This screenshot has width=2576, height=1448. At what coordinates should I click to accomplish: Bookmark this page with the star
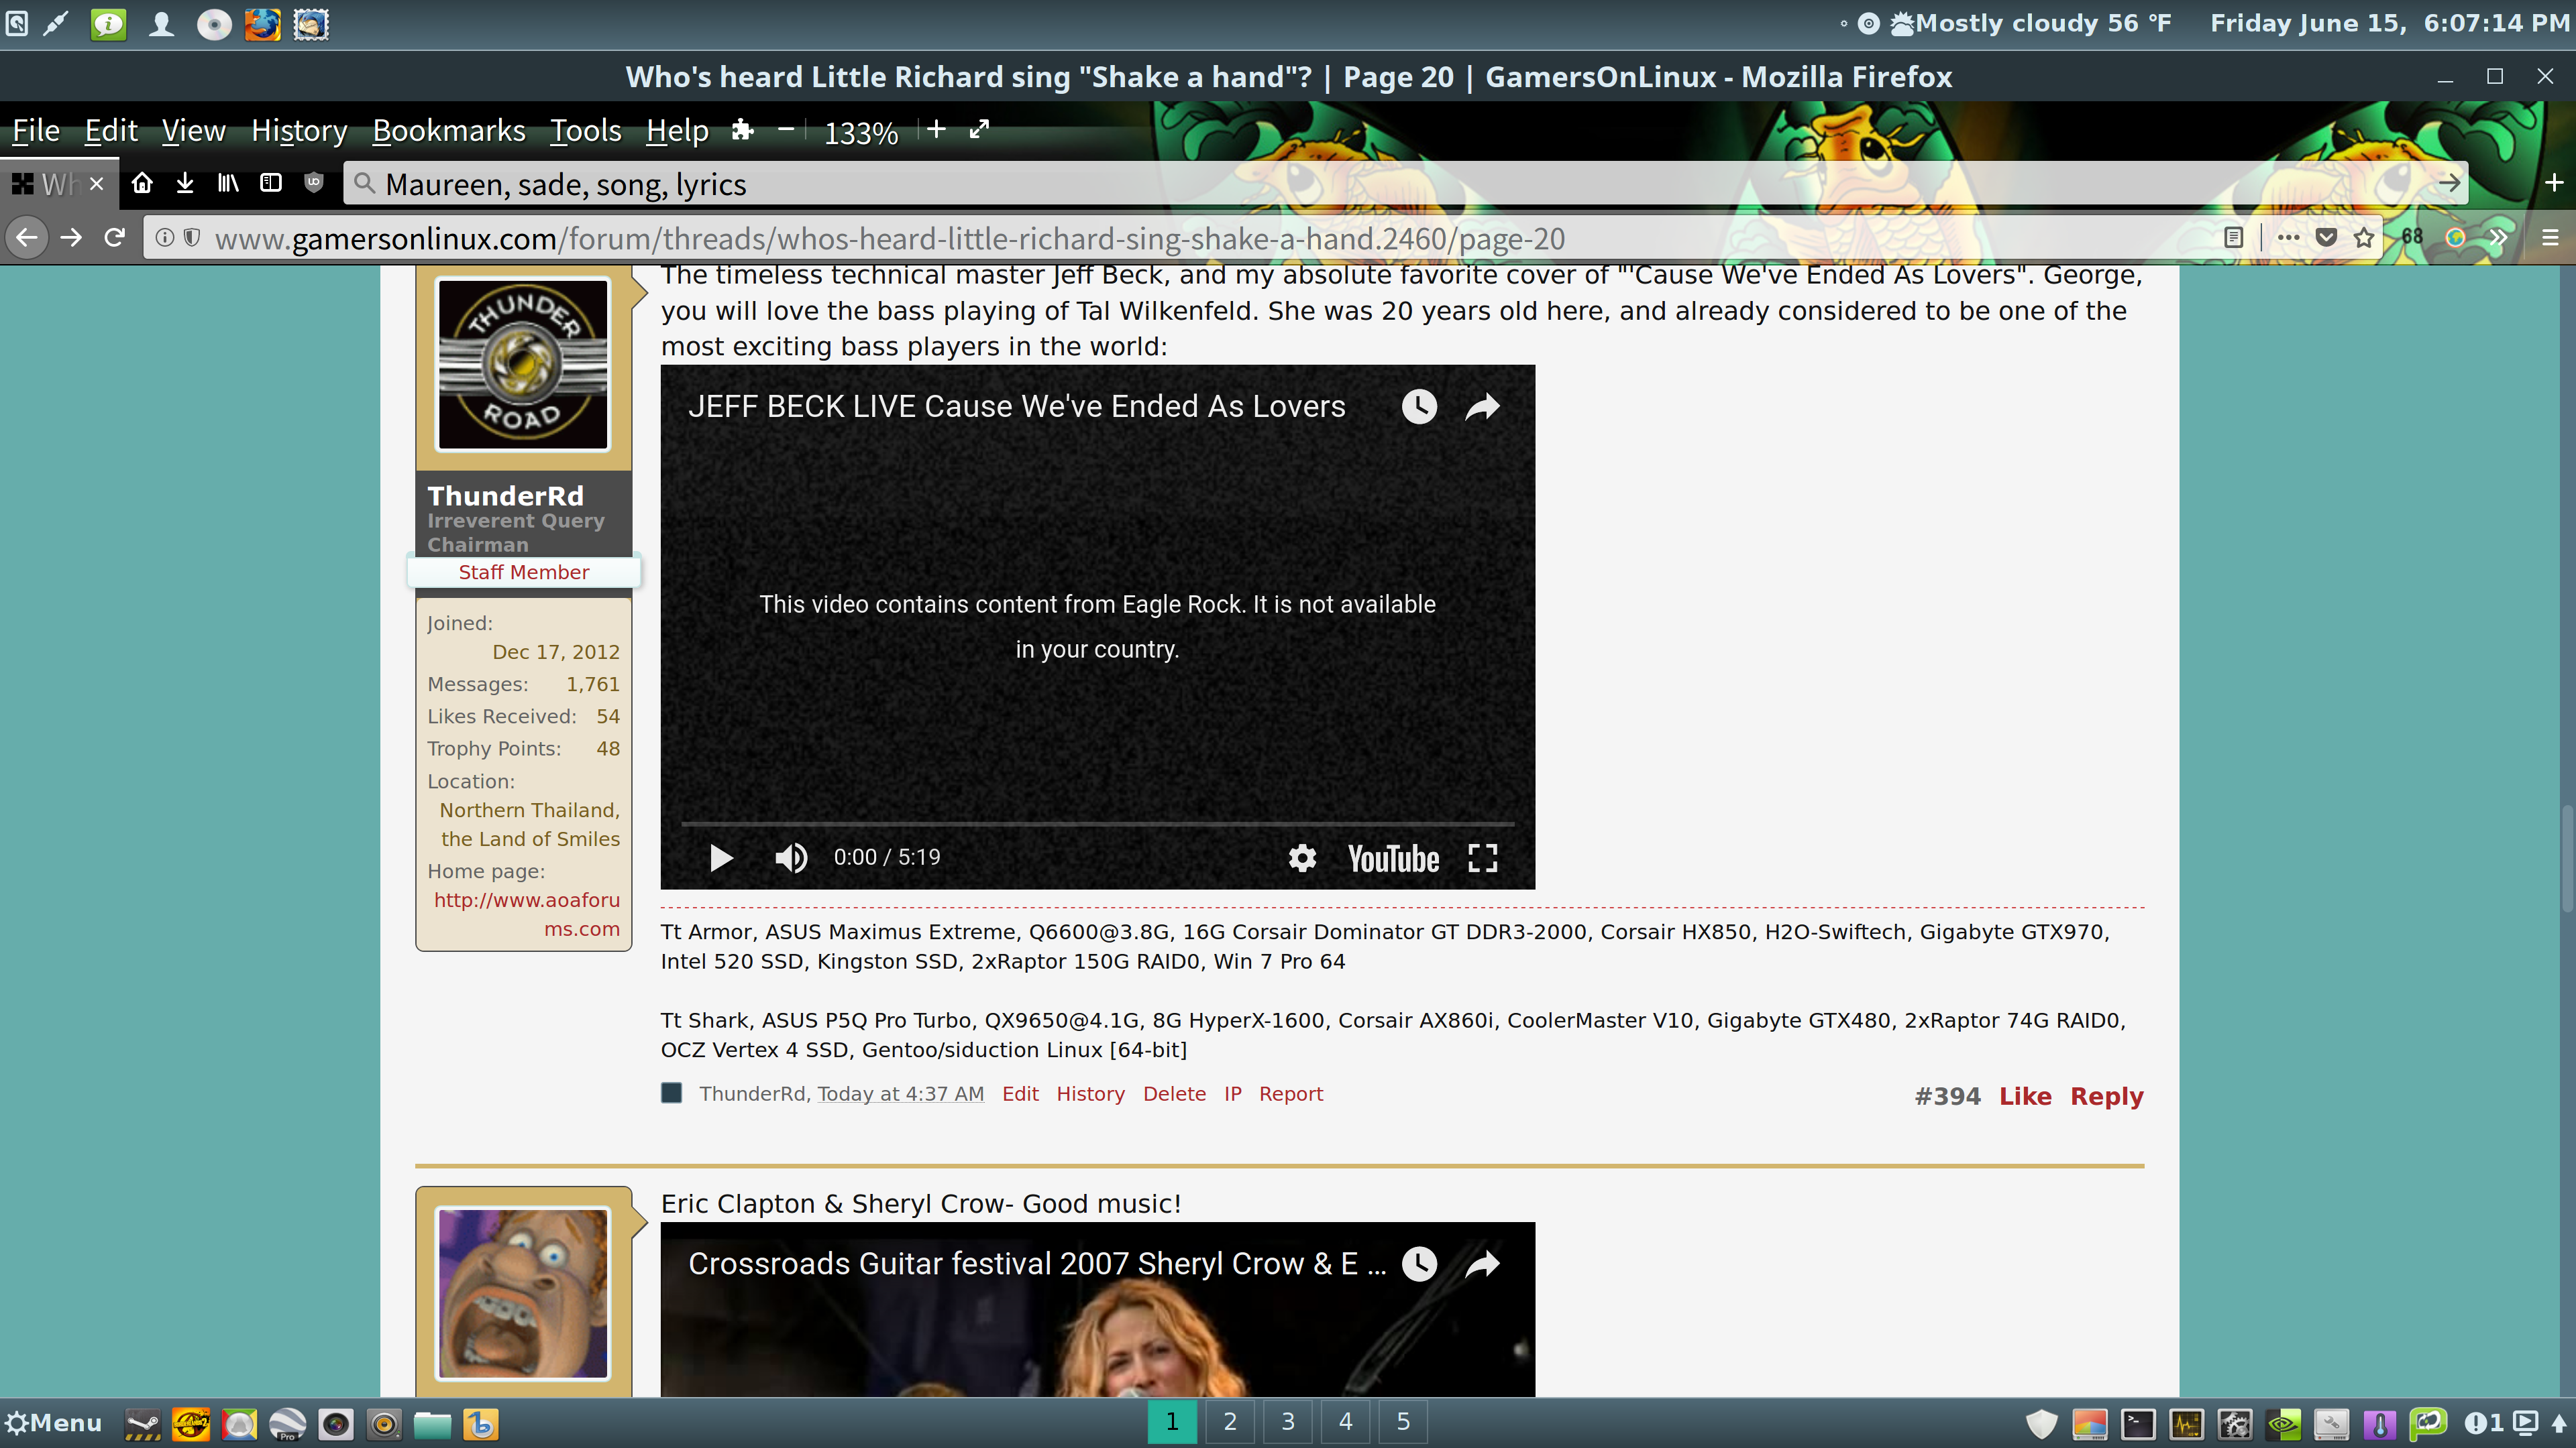tap(2364, 238)
